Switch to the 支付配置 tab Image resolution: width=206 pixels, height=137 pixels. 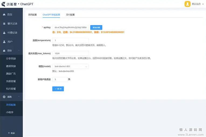point(70,15)
